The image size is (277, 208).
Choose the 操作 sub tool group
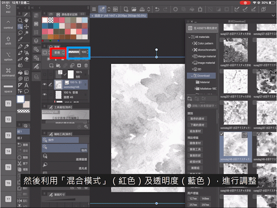[60, 140]
